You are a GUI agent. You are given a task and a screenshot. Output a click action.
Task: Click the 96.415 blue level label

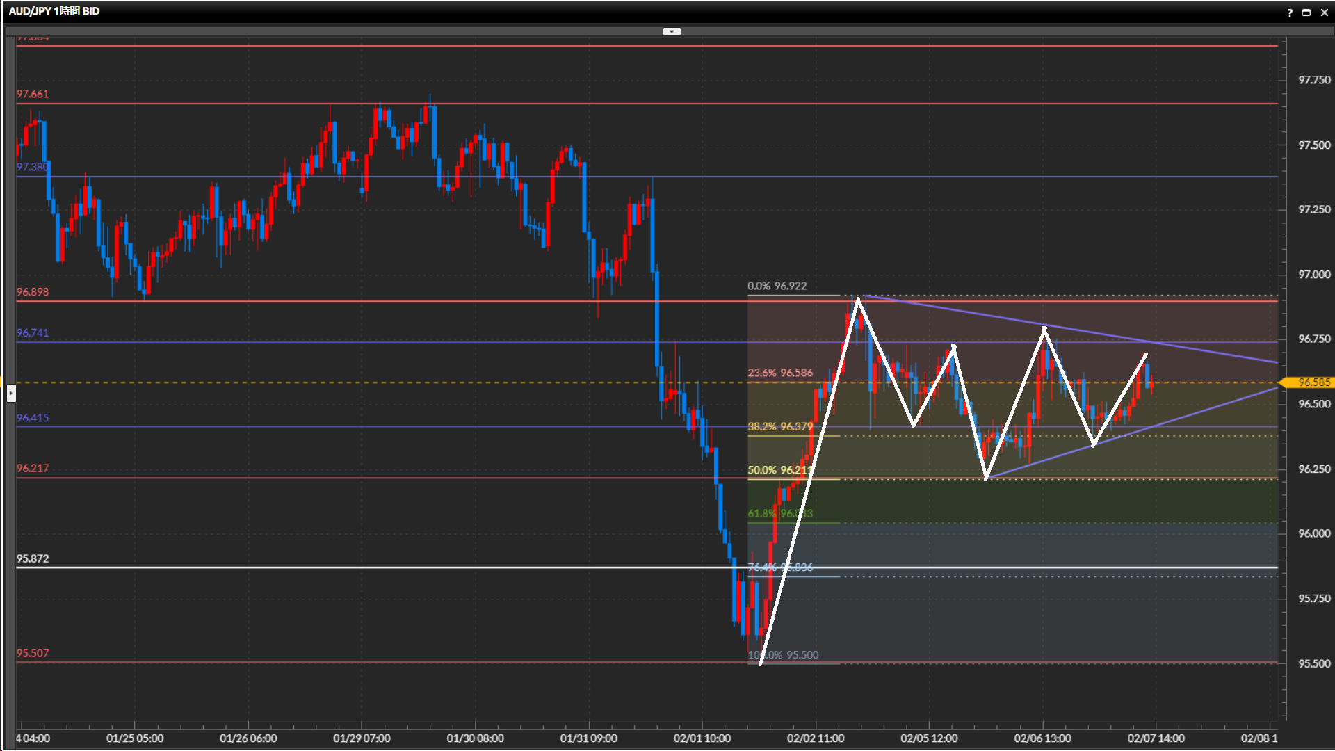pos(33,418)
